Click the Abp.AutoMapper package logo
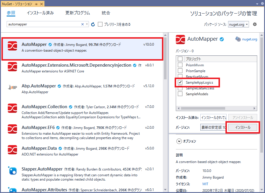Image resolution: width=265 pixels, height=193 pixels. (12, 87)
